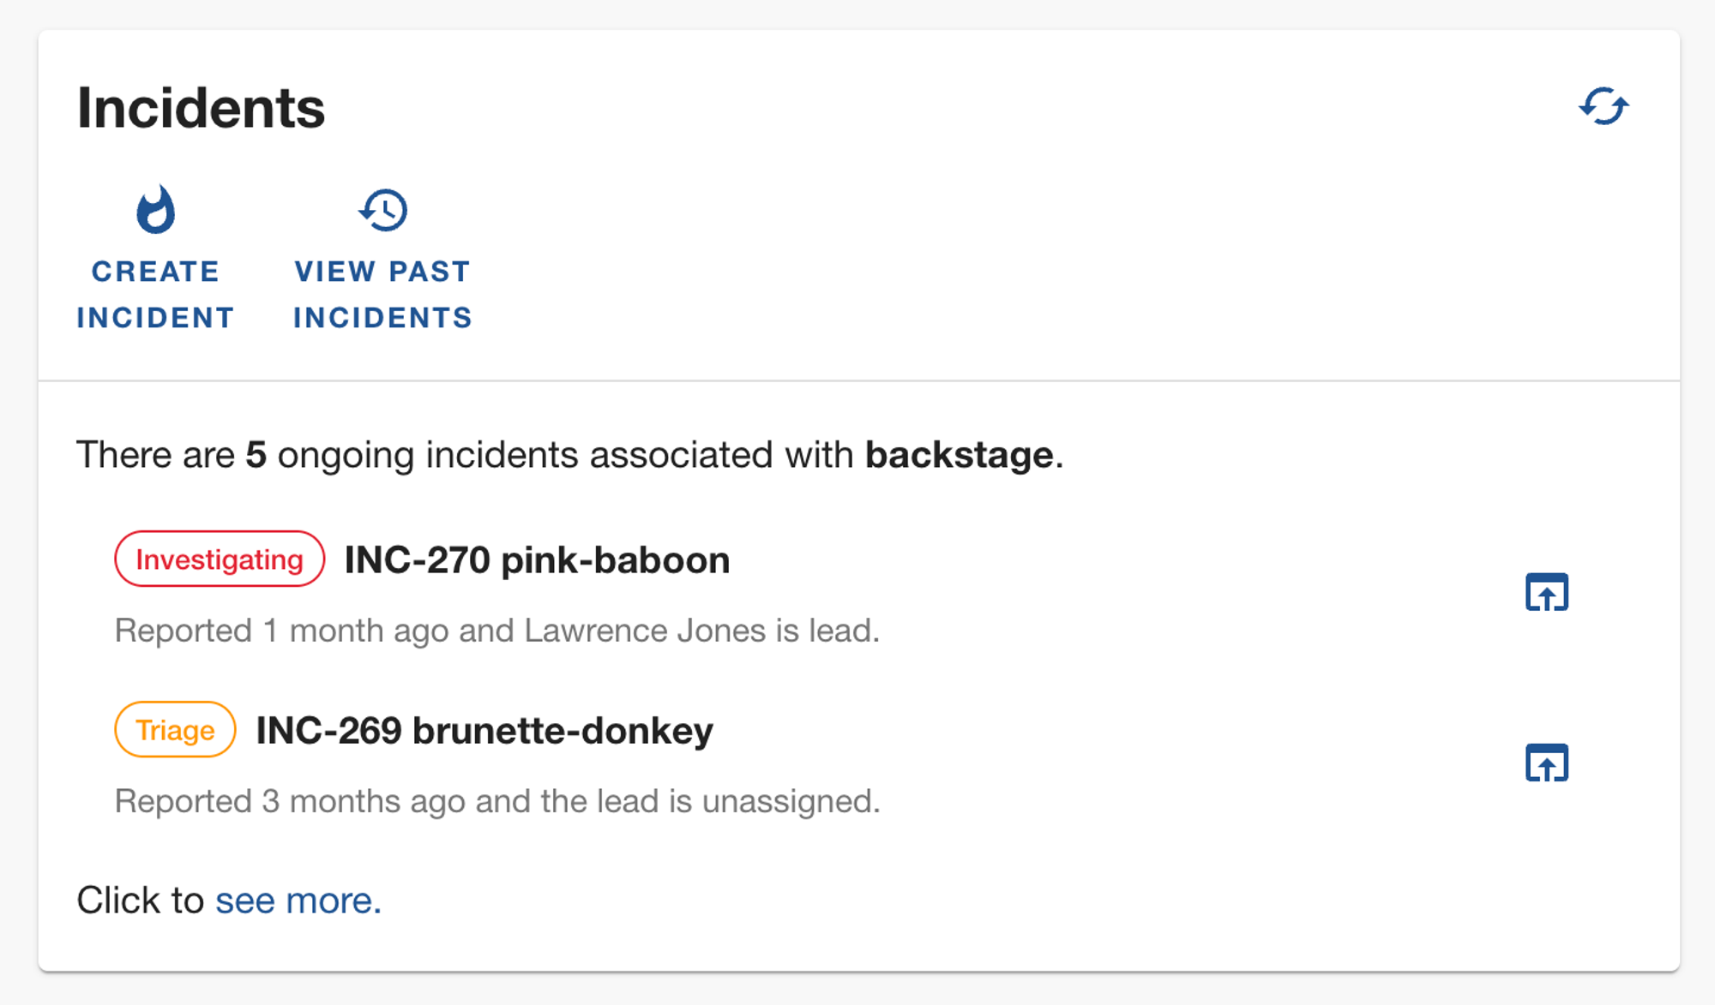The image size is (1715, 1005).
Task: Click the clock history icon
Action: tap(382, 210)
